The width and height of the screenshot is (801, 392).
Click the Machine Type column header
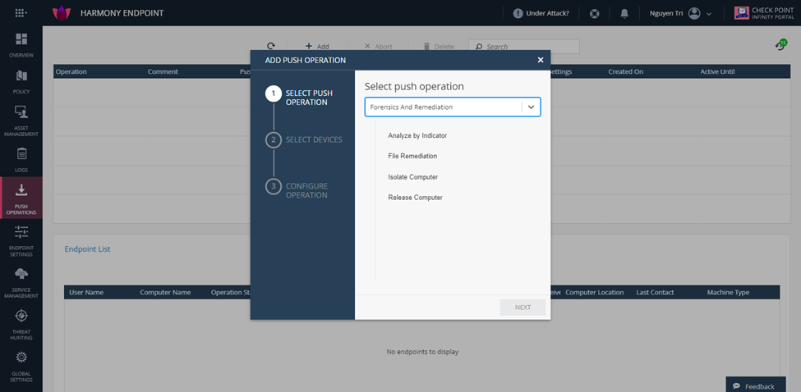[x=728, y=293]
